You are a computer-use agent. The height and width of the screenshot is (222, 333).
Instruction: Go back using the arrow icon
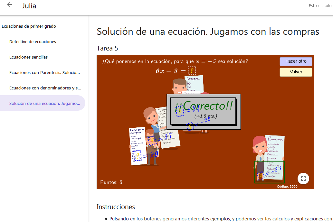[9, 5]
